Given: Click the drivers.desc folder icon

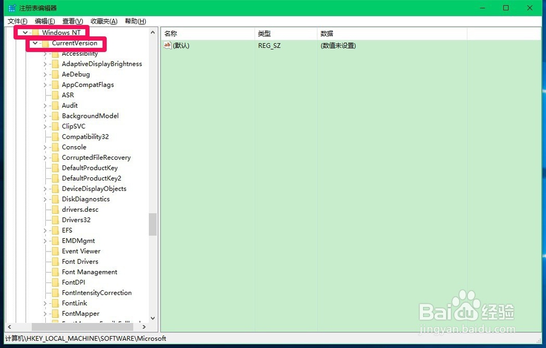Looking at the screenshot, I should [55, 210].
